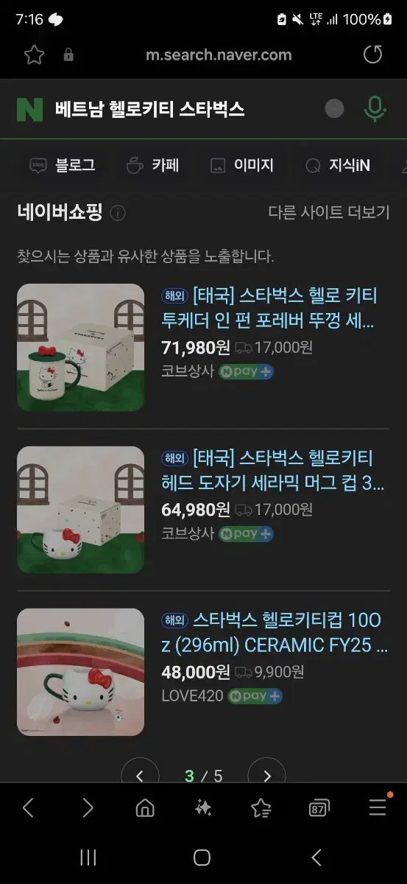Open the browser AI sparkle assistant icon
This screenshot has height=884, width=407.
[x=202, y=808]
